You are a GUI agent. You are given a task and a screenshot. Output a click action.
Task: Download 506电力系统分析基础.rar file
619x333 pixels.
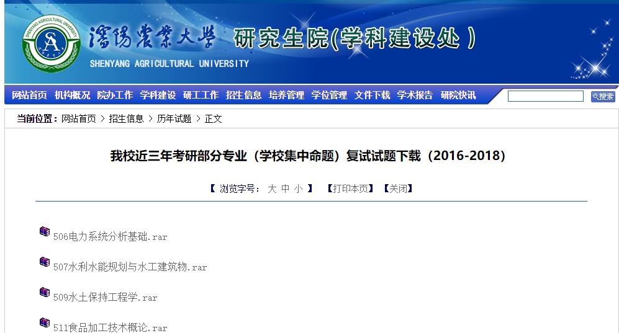[x=110, y=237]
